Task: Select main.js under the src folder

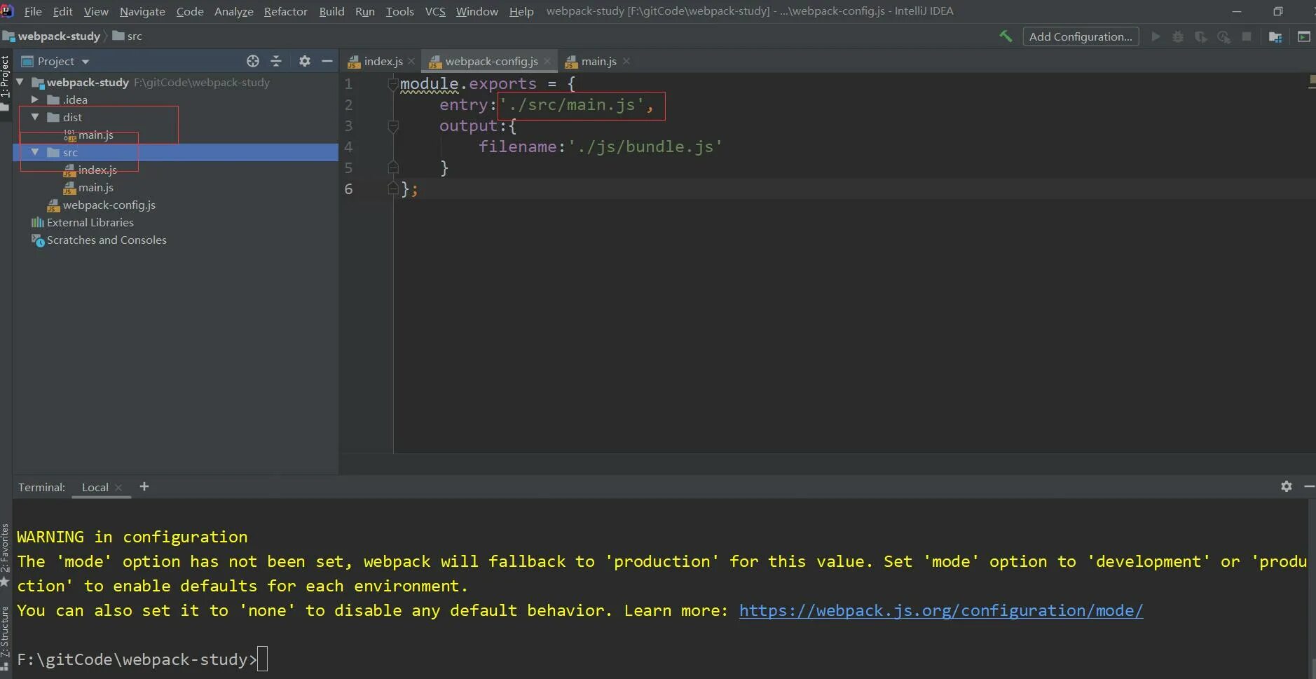Action: point(95,187)
